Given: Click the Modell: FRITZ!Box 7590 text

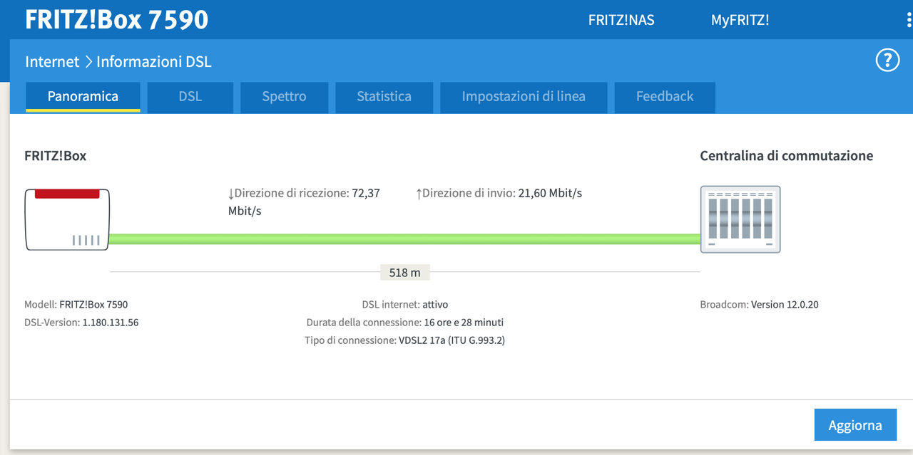Looking at the screenshot, I should point(76,304).
